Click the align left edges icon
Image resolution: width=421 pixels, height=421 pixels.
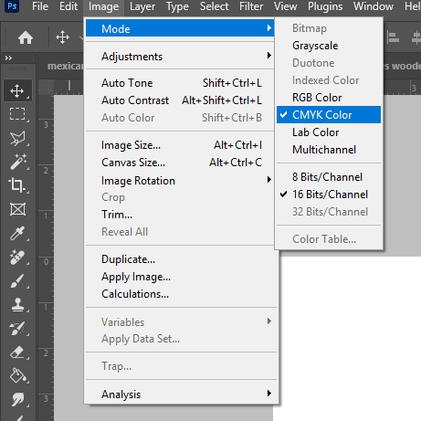point(394,37)
